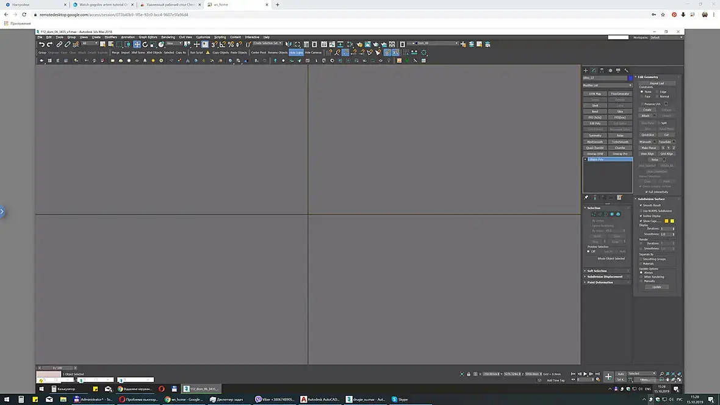Click the blue object color swatch

click(630, 78)
